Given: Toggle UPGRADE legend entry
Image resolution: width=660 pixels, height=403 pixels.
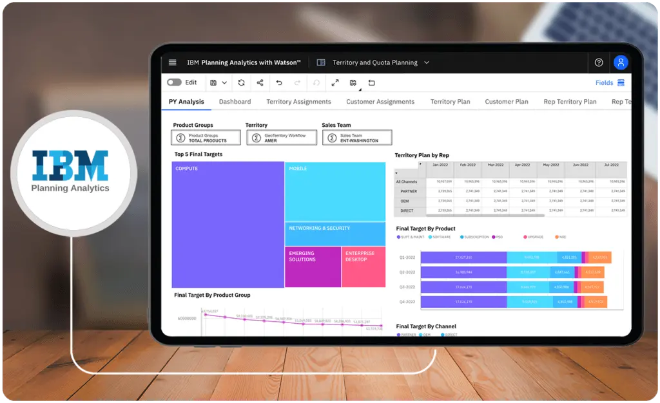Looking at the screenshot, I should [533, 237].
